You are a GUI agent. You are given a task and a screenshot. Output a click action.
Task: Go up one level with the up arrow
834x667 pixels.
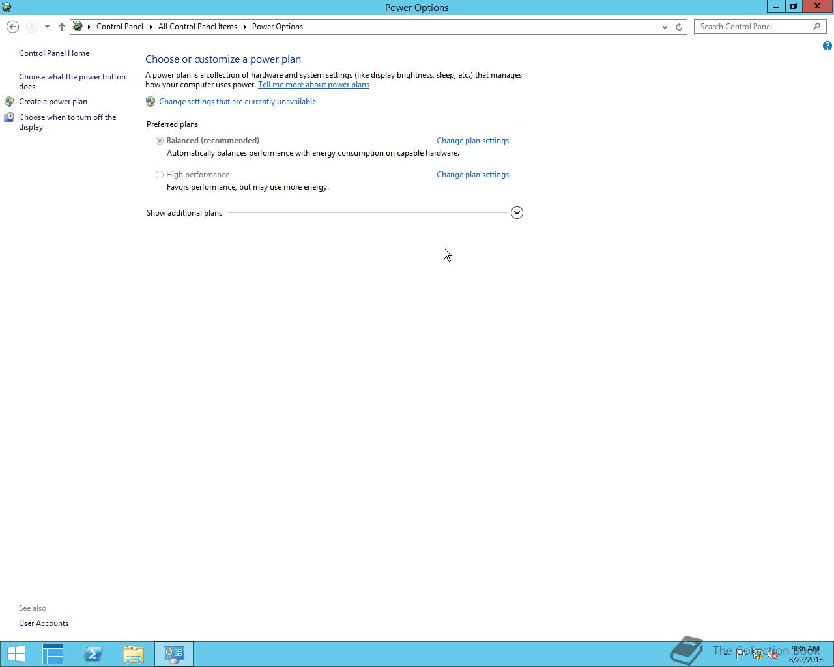click(61, 27)
